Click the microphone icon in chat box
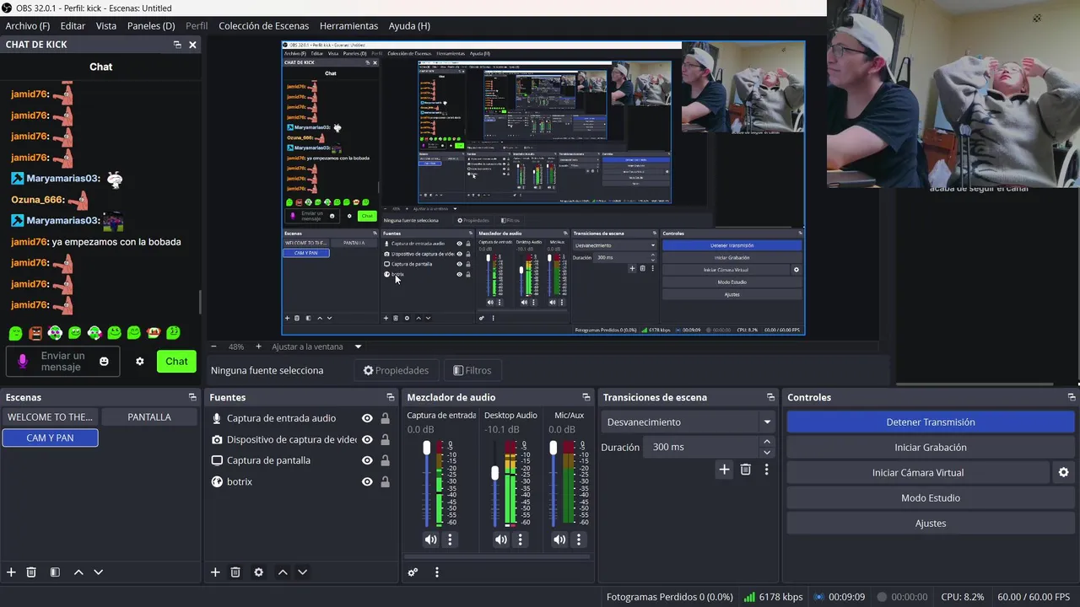1080x607 pixels. click(23, 361)
